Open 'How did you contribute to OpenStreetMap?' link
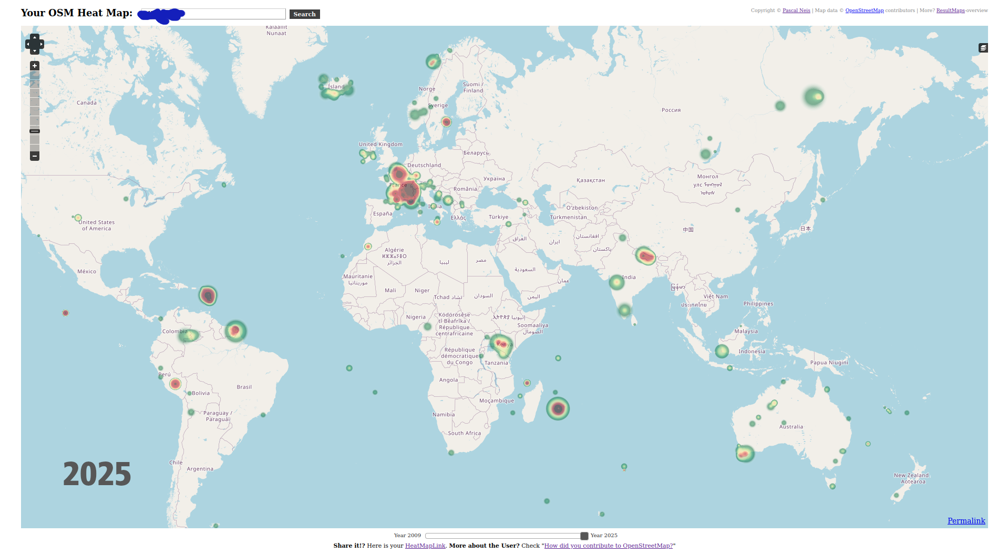1008x554 pixels. [609, 546]
